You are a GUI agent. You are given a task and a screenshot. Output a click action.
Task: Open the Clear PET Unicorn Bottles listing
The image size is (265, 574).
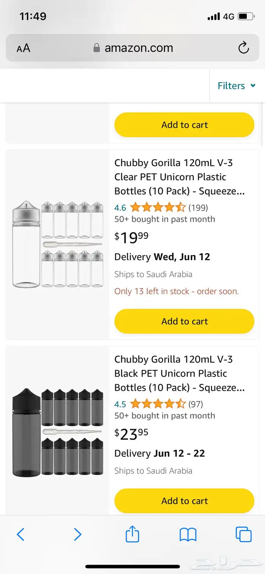point(179,177)
